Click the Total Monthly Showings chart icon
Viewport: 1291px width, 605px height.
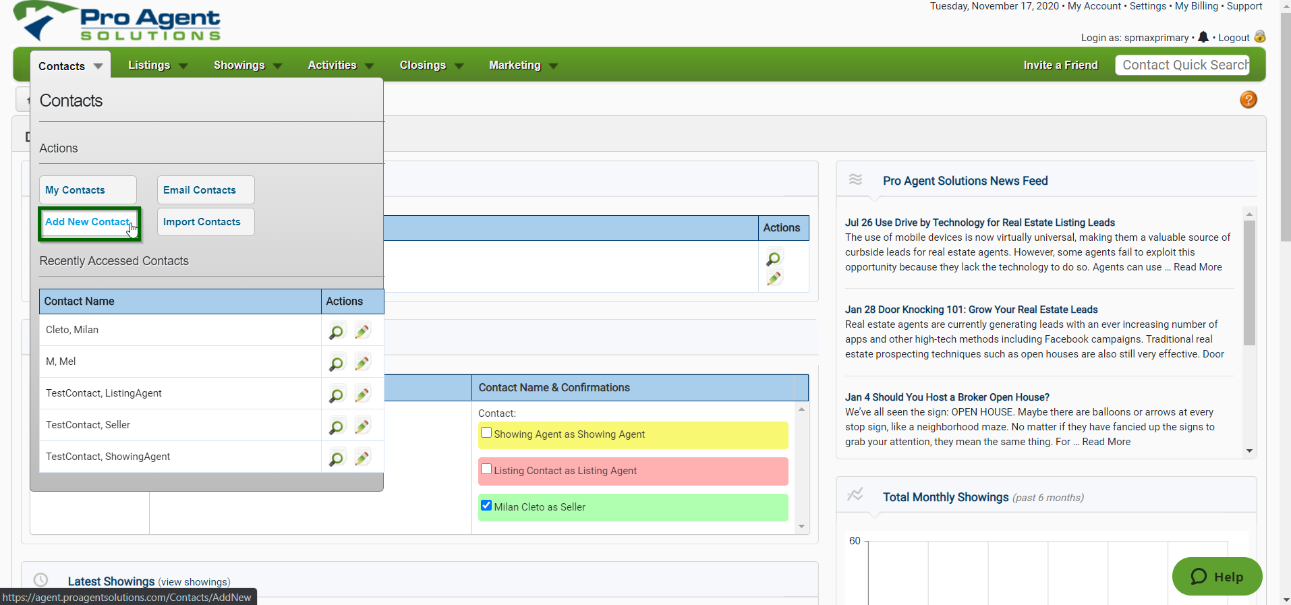coord(855,494)
